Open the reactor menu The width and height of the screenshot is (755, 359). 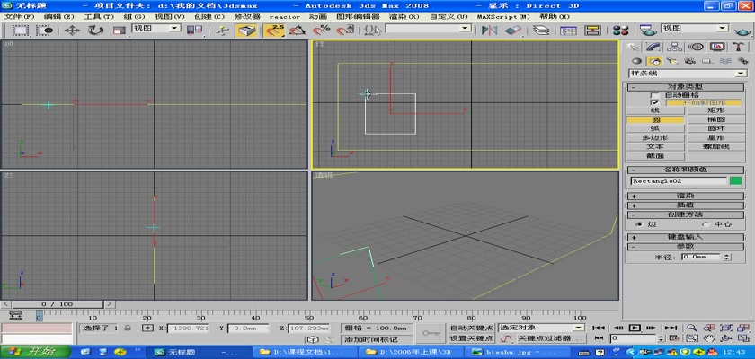tap(284, 16)
